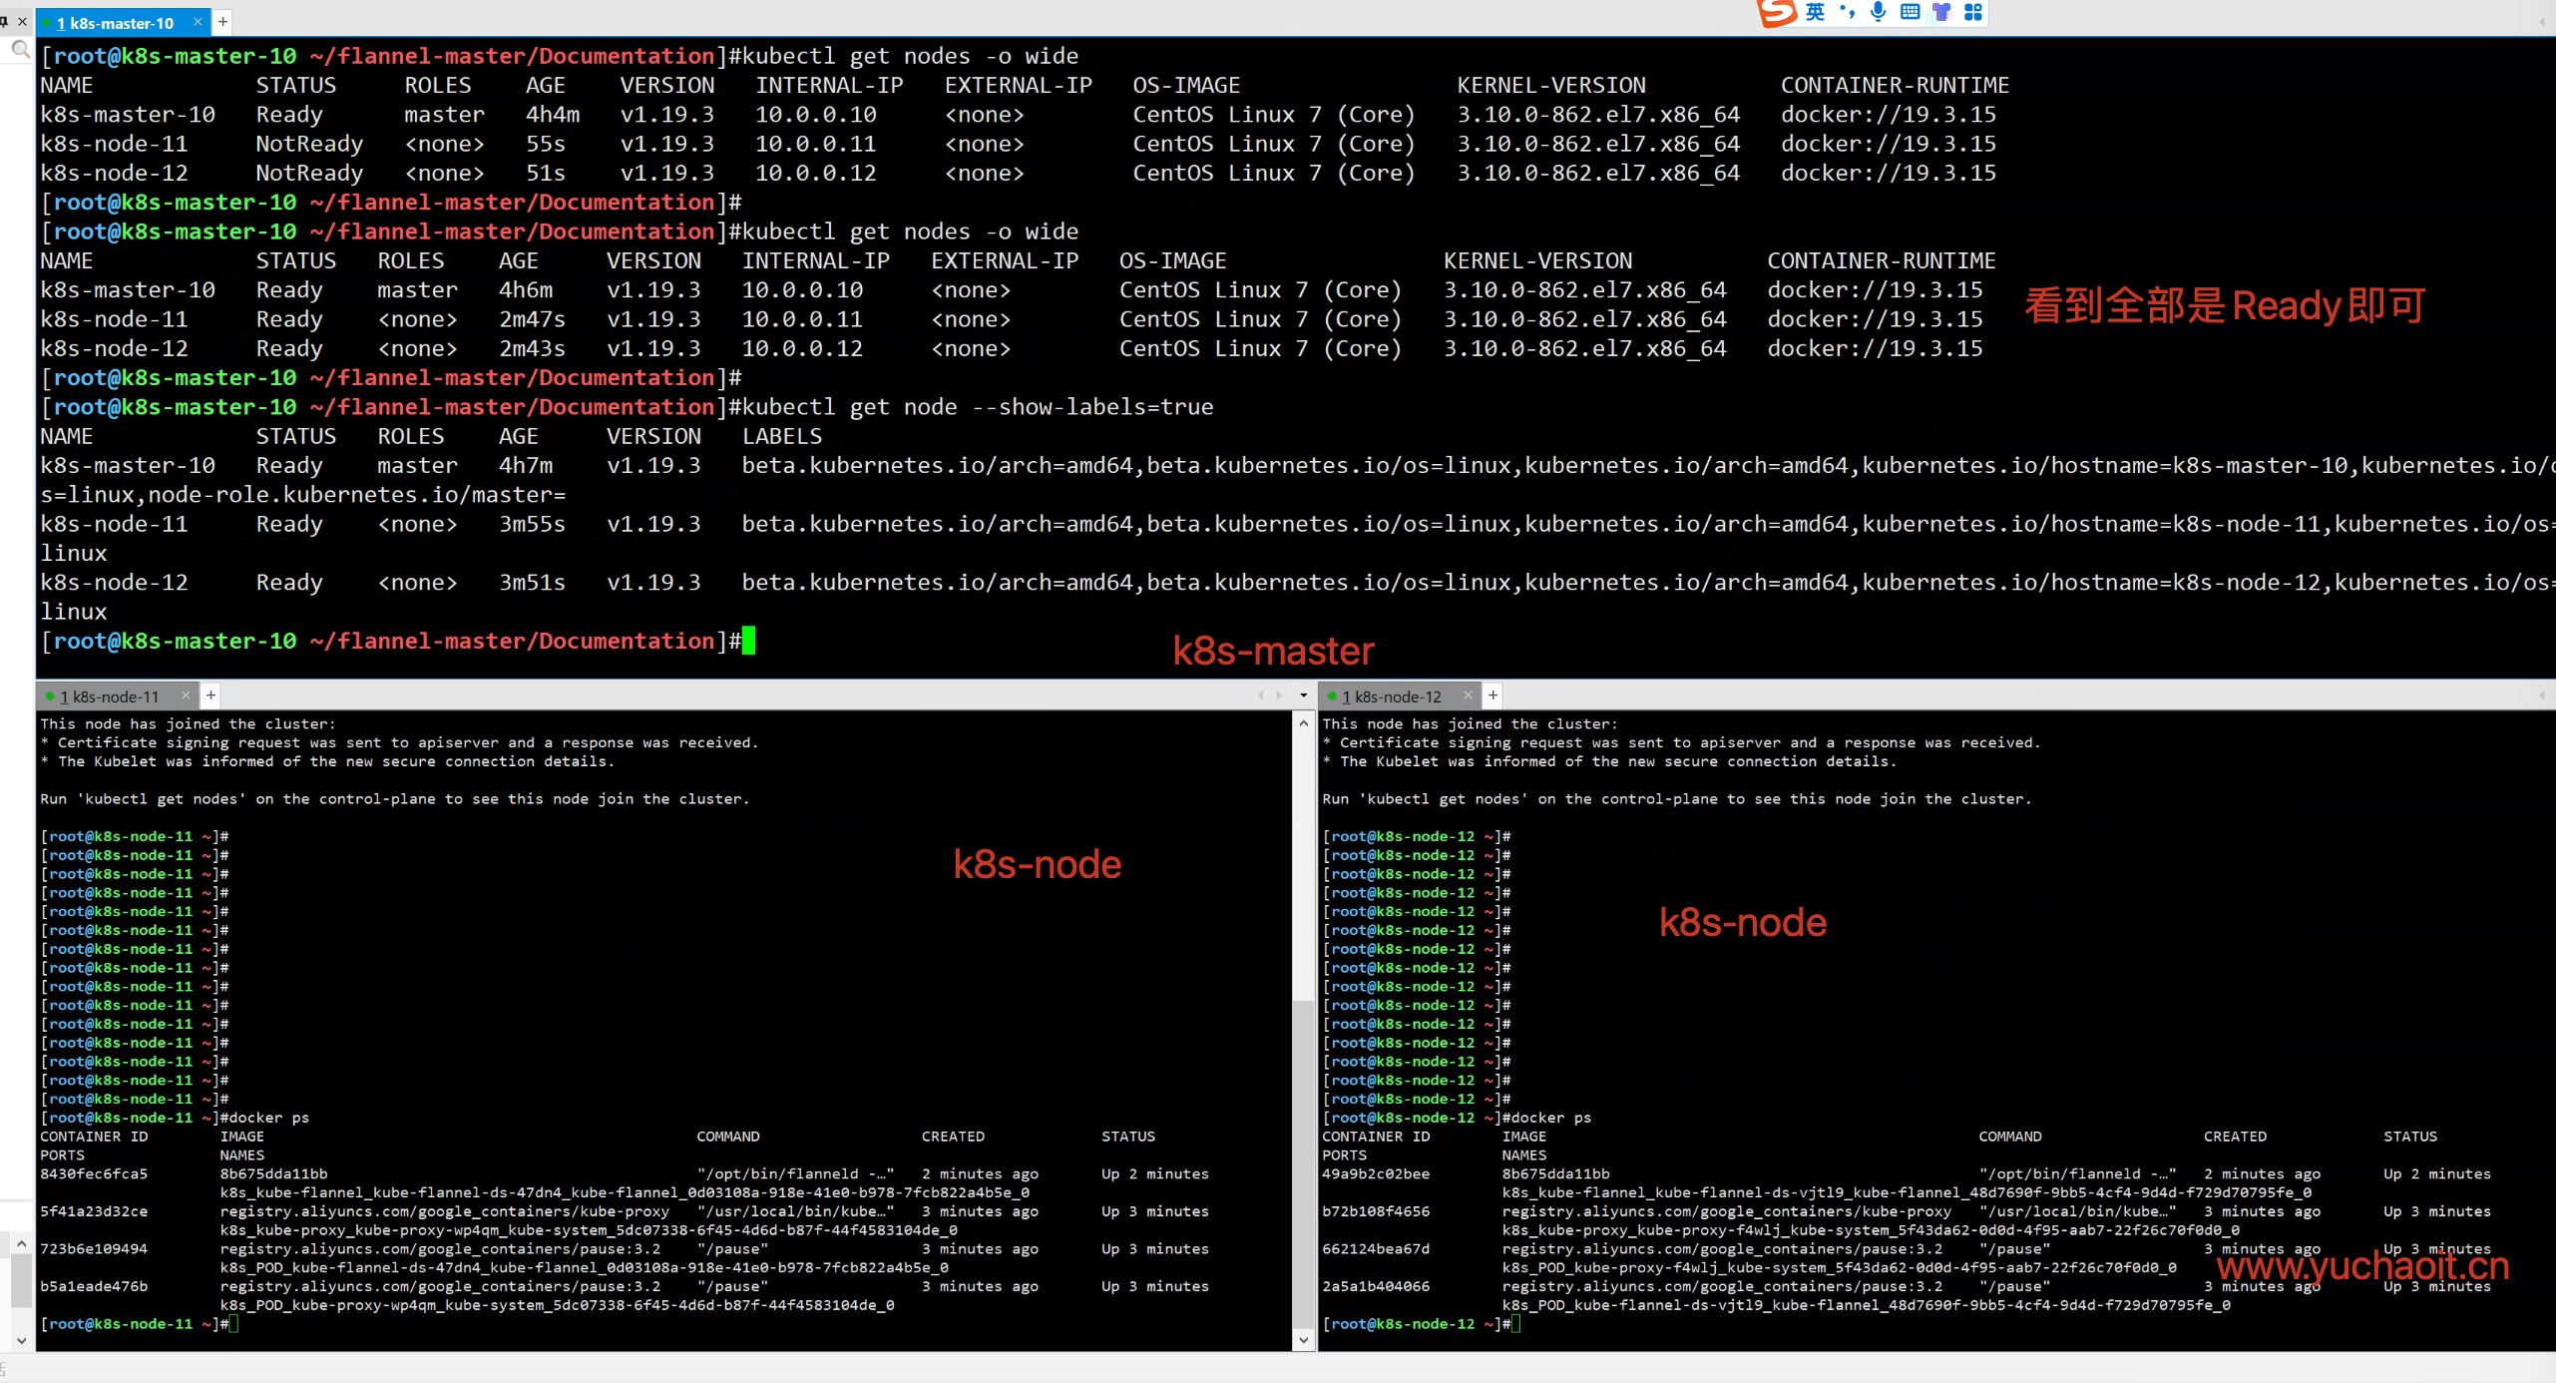Screen dimensions: 2556x1383
Task: Click the Sogou input method logo
Action: [x=1776, y=12]
